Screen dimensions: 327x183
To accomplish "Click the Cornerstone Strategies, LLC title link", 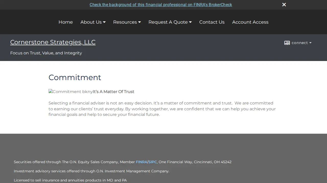I will (53, 42).
